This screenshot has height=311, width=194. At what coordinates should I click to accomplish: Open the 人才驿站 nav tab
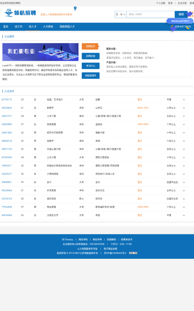[x=48, y=26]
